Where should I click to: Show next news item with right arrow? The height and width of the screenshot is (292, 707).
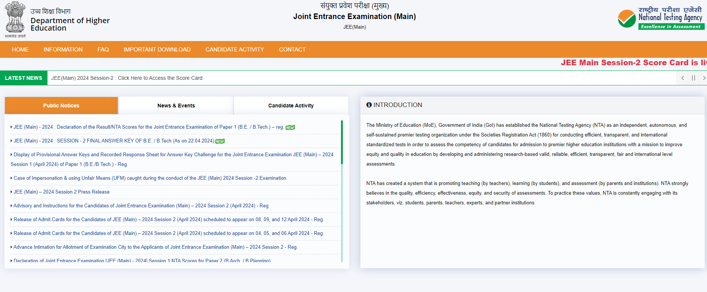tap(704, 78)
